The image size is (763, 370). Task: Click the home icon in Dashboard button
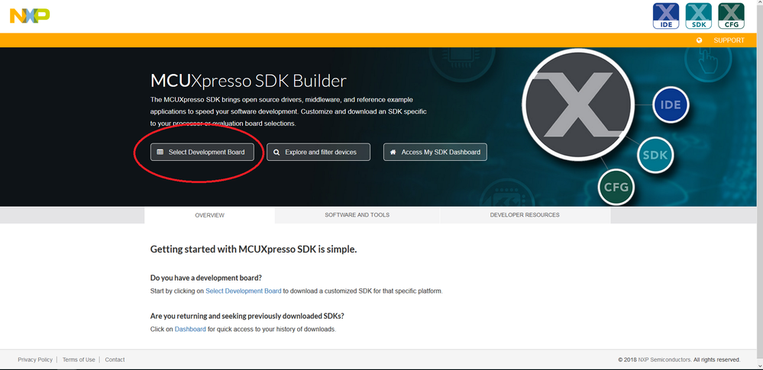(393, 152)
